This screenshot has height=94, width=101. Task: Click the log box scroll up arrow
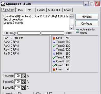pos(72,16)
